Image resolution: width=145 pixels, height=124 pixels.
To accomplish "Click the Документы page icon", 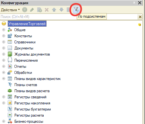I will tap(10, 48).
